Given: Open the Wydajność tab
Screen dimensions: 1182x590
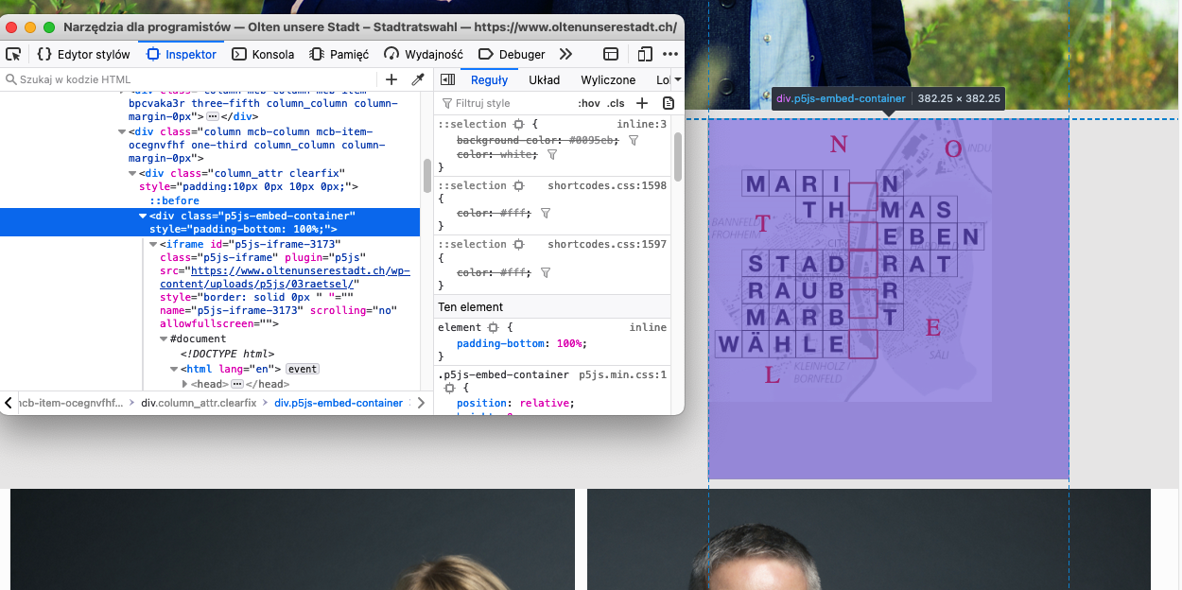Looking at the screenshot, I should coord(425,54).
